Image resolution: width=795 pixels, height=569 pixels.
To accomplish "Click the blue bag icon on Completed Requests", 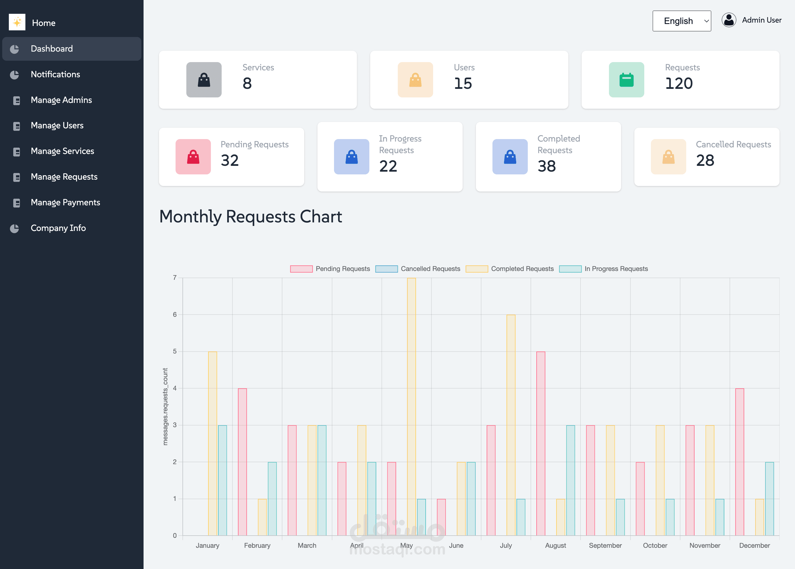I will click(510, 157).
